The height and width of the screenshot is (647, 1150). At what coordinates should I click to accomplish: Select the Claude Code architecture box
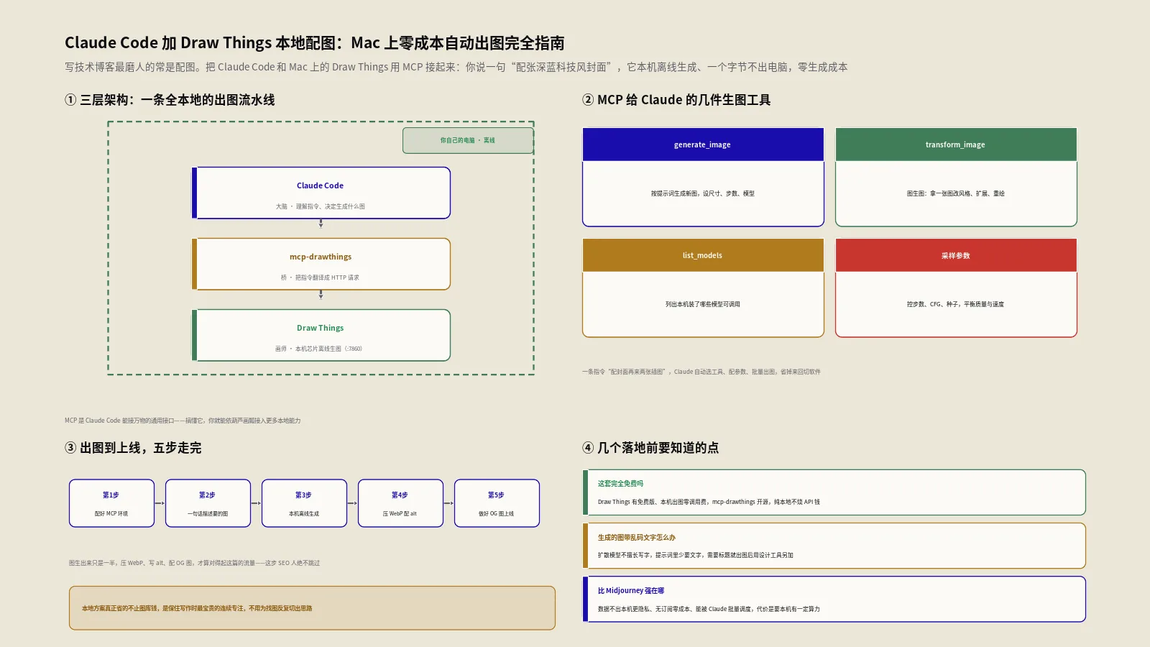(321, 193)
